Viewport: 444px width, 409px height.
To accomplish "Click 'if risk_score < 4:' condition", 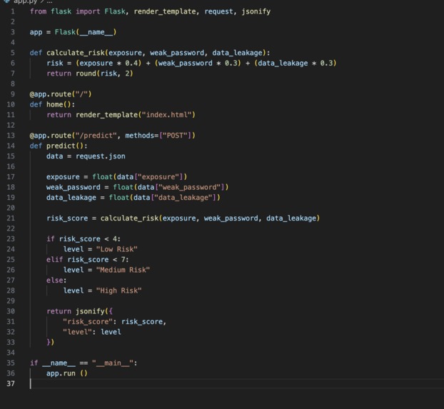I will pos(84,239).
